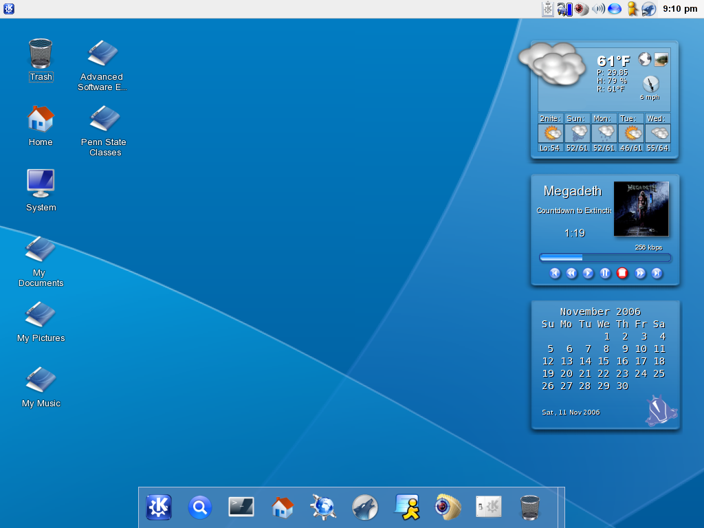704x528 pixels.
Task: Click the song progress bar
Action: coord(605,258)
